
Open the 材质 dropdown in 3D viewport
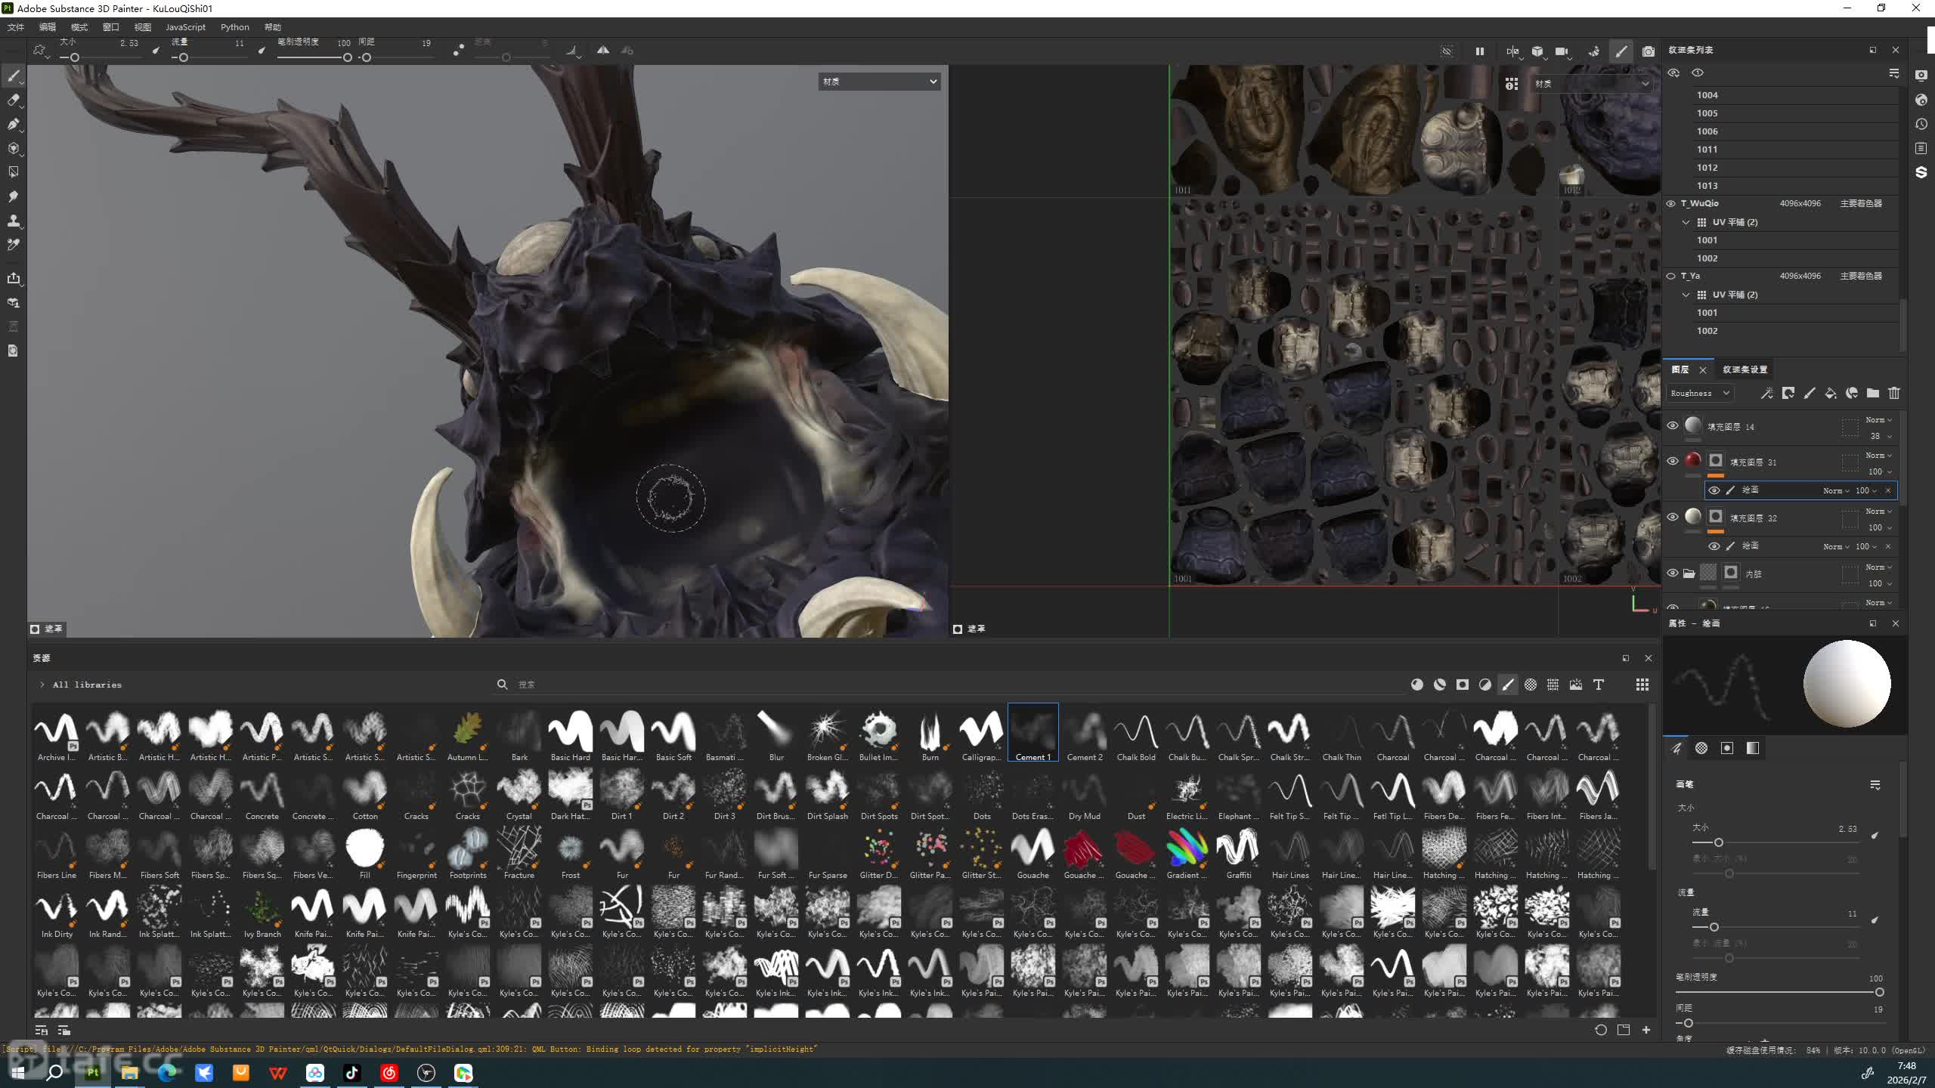(x=879, y=82)
